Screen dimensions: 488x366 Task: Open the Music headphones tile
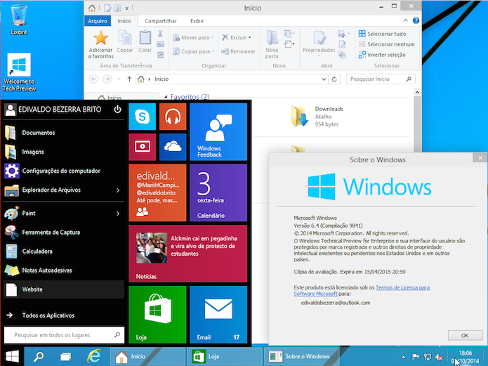point(173,117)
